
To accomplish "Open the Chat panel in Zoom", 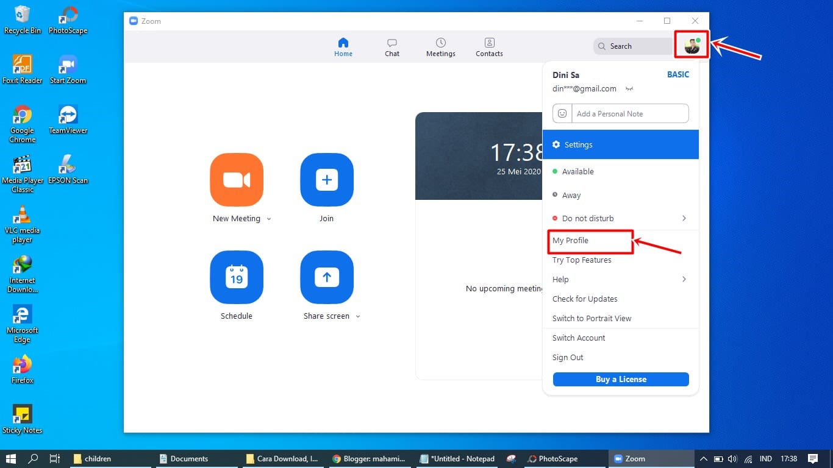I will pyautogui.click(x=391, y=46).
